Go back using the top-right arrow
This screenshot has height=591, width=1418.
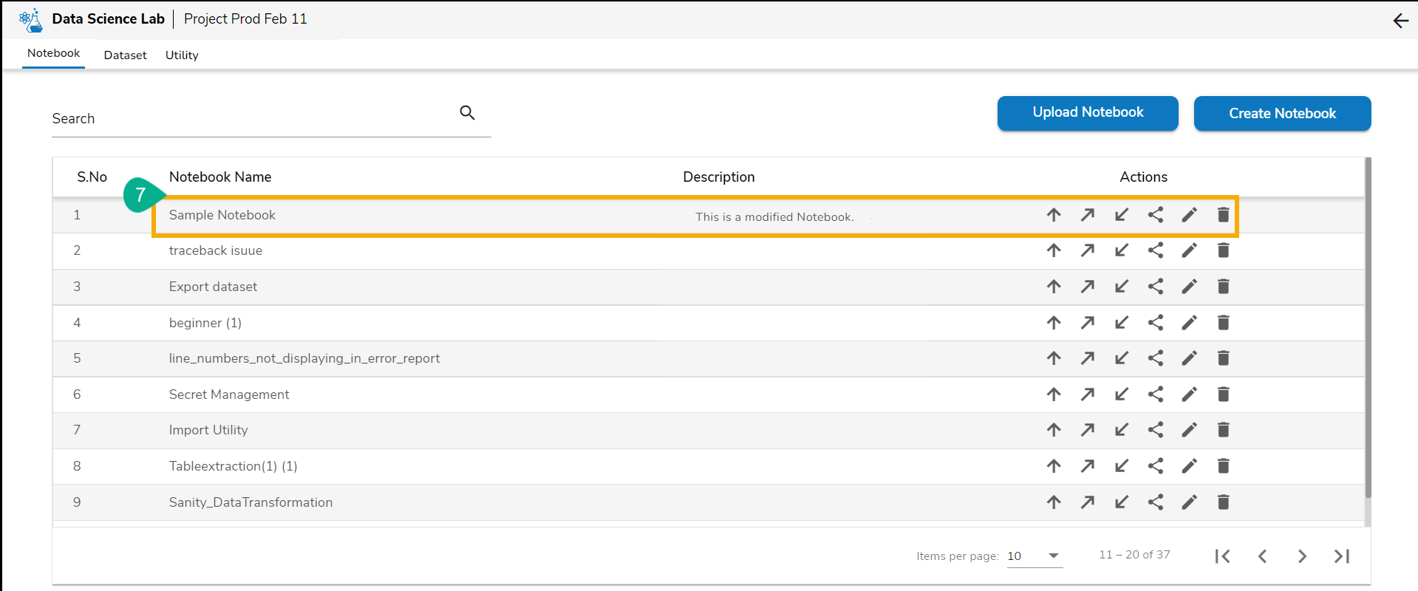[x=1400, y=21]
